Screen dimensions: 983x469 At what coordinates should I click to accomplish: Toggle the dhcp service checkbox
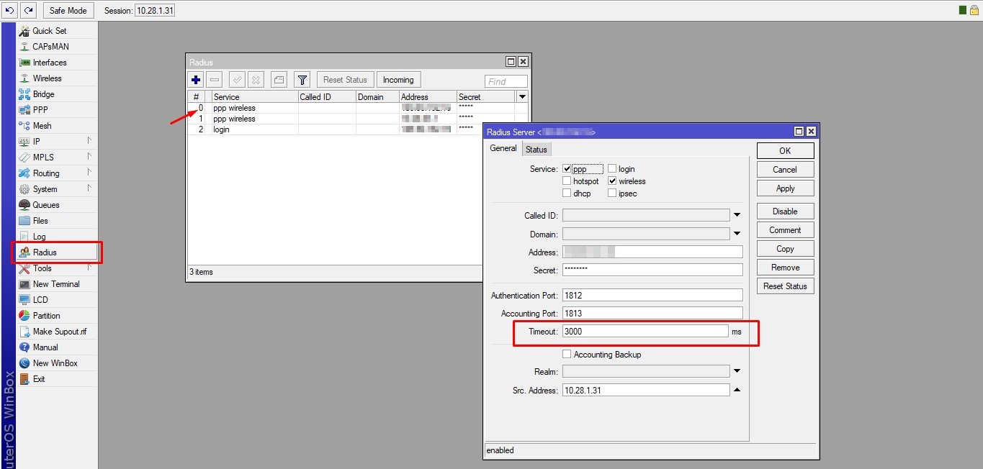click(x=567, y=193)
